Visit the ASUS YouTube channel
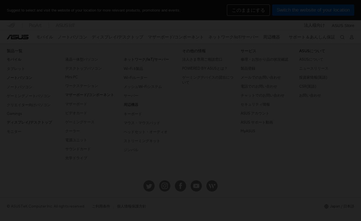 point(196,186)
